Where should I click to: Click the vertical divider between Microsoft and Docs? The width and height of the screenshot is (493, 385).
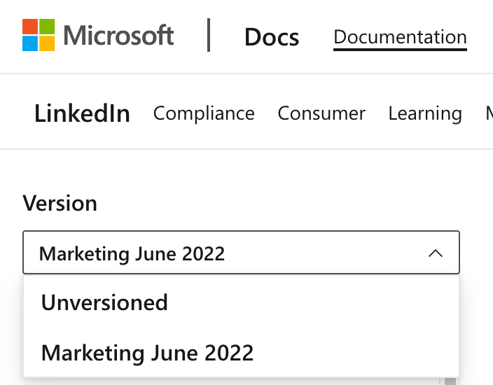point(209,35)
